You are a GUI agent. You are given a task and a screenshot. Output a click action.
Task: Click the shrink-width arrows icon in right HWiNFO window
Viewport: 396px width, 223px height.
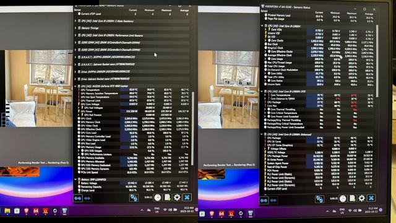coord(273,201)
